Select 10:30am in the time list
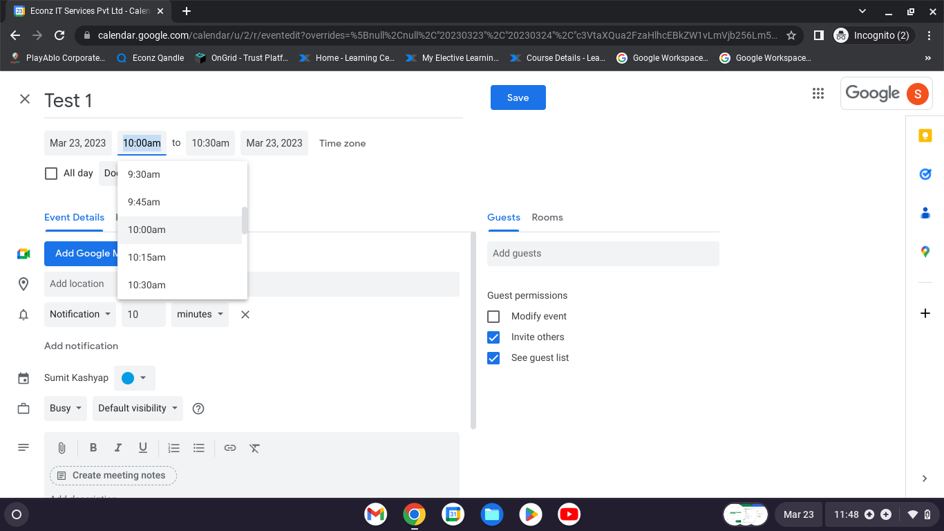The width and height of the screenshot is (944, 531). point(180,285)
